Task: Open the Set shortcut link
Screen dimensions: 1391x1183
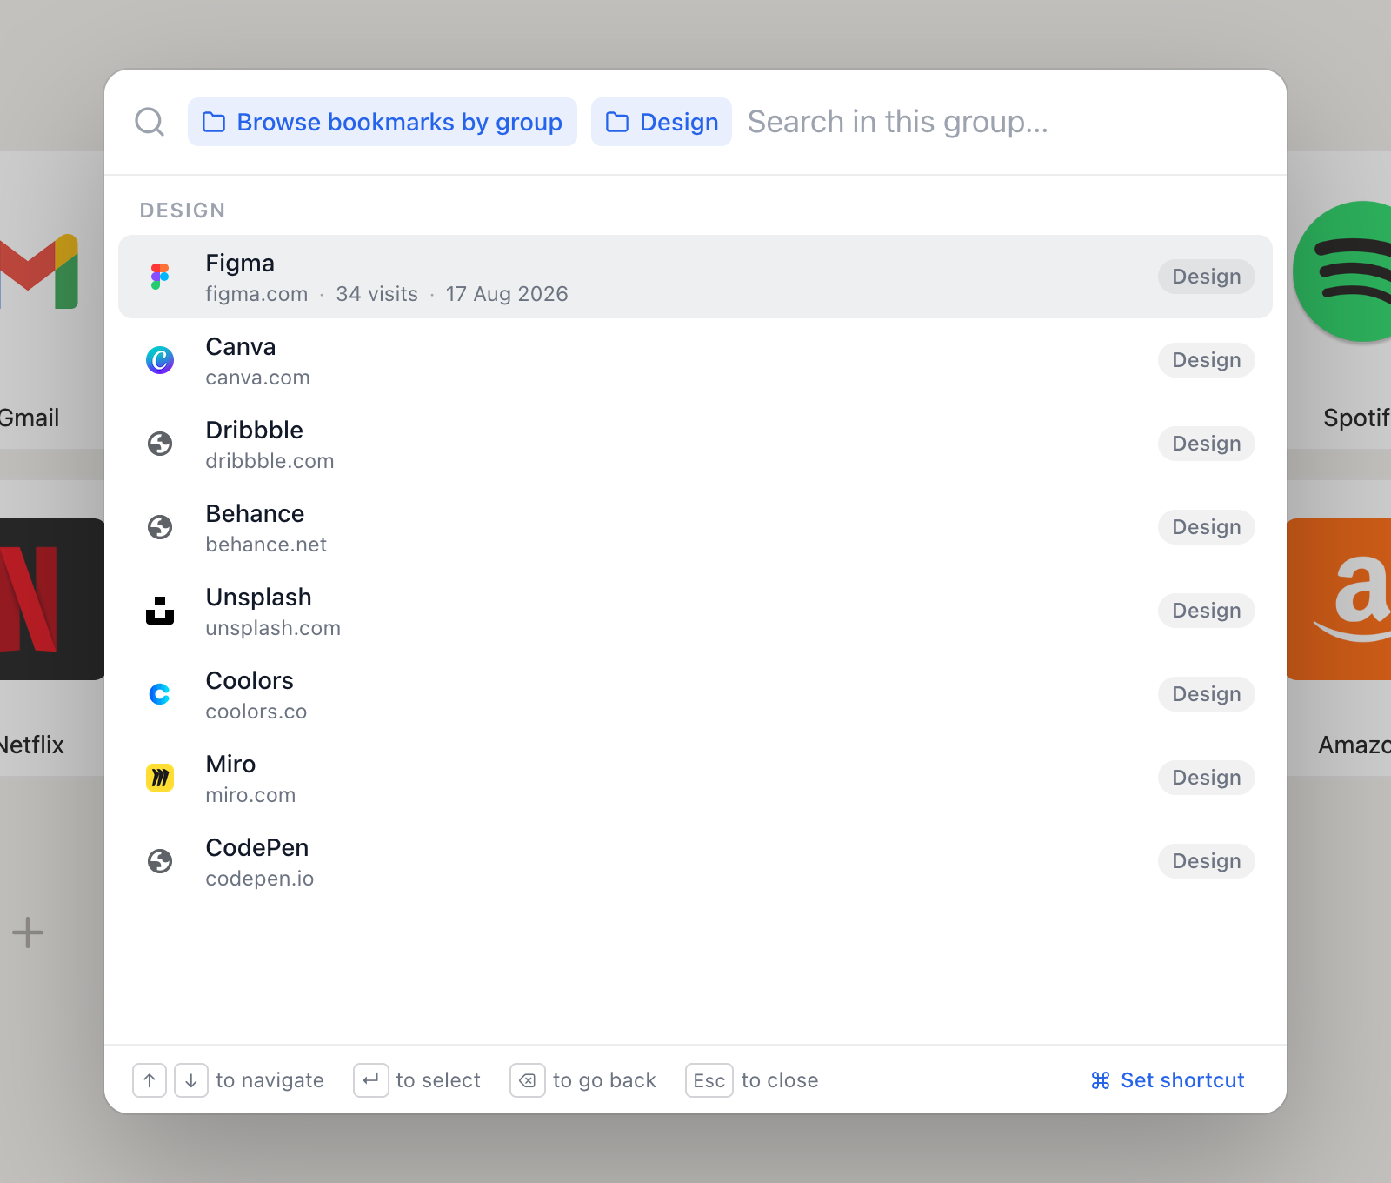Action: (x=1168, y=1080)
